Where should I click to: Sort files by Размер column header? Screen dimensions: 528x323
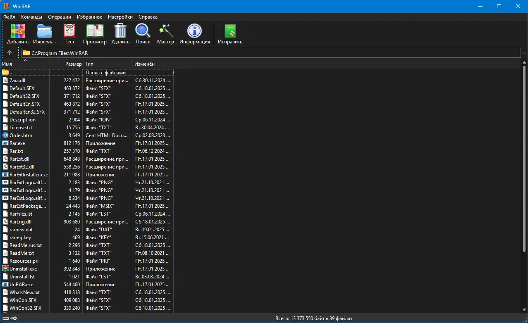tap(66, 64)
